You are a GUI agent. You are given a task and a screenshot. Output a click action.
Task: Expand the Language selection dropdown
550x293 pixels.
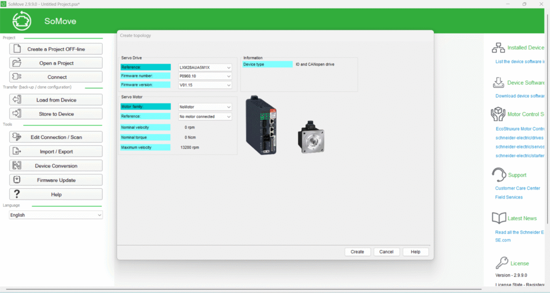pos(56,215)
